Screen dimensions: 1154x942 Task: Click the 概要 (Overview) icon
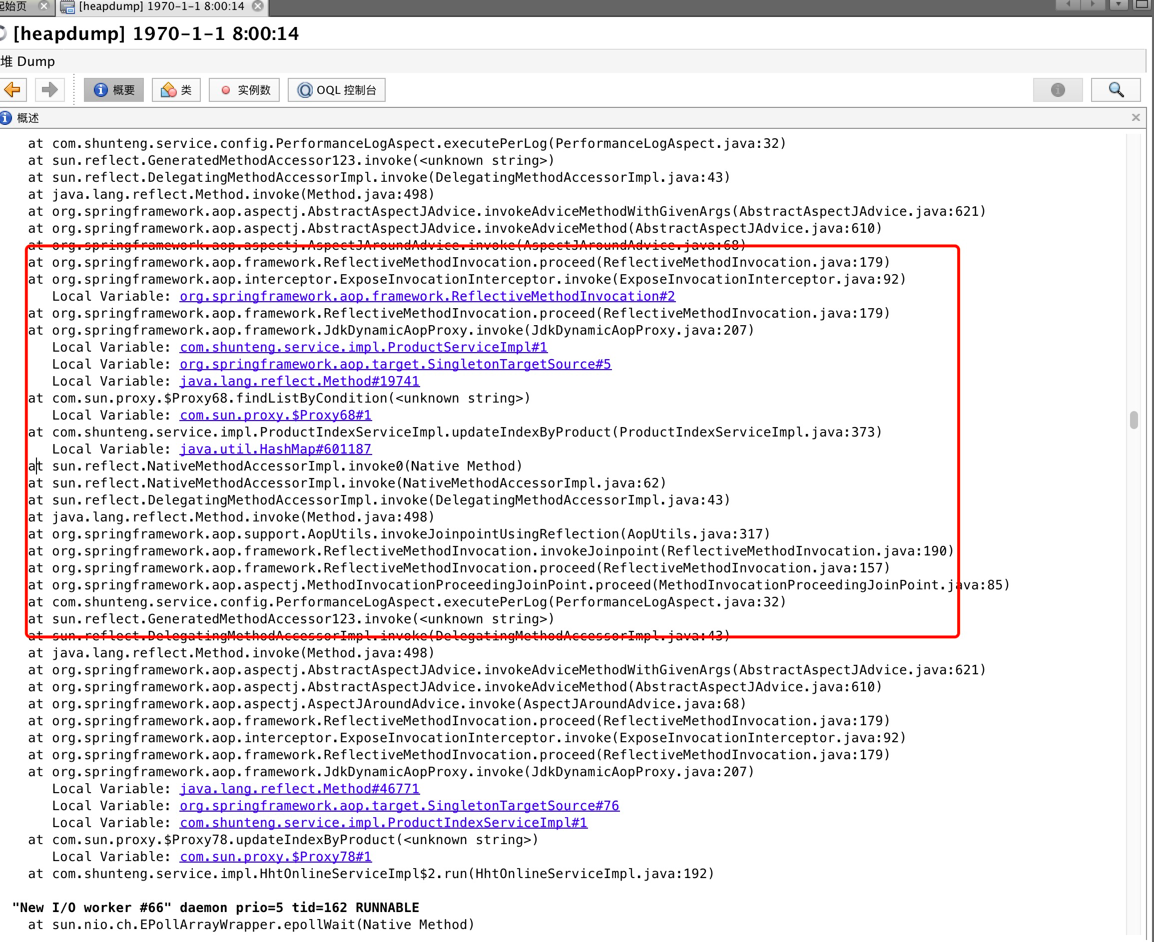[x=114, y=89]
